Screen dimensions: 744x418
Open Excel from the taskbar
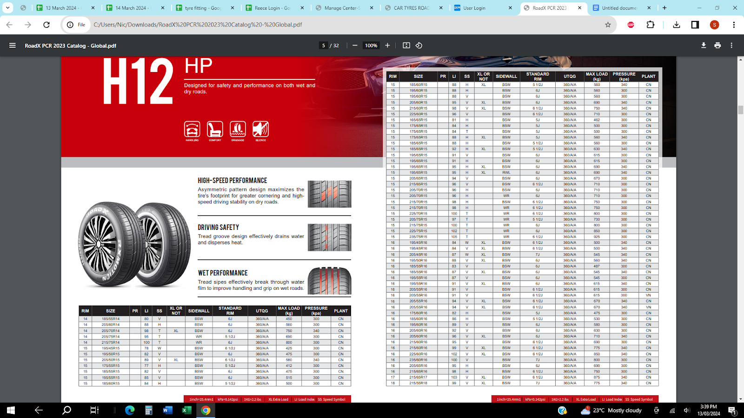tap(186, 410)
